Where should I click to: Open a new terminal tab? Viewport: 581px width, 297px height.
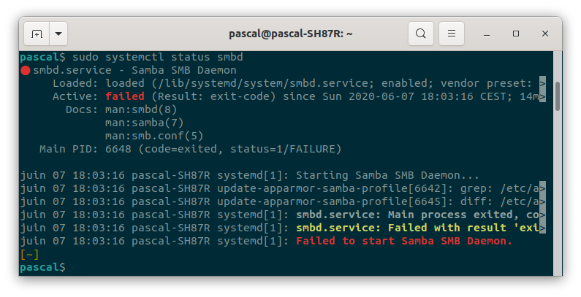pyautogui.click(x=37, y=34)
